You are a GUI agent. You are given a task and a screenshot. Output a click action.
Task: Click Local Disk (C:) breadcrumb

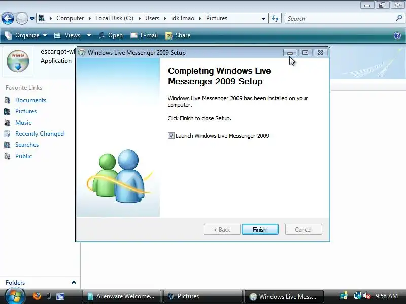tap(114, 18)
